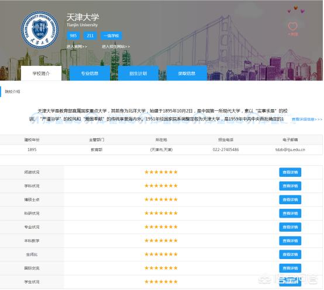Screen dimensions: 324x290
Task: Click the 招生电话 column header
Action: pos(226,139)
